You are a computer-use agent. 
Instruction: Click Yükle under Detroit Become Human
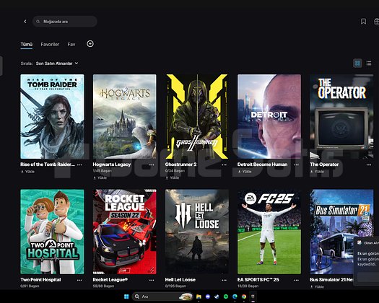245,172
